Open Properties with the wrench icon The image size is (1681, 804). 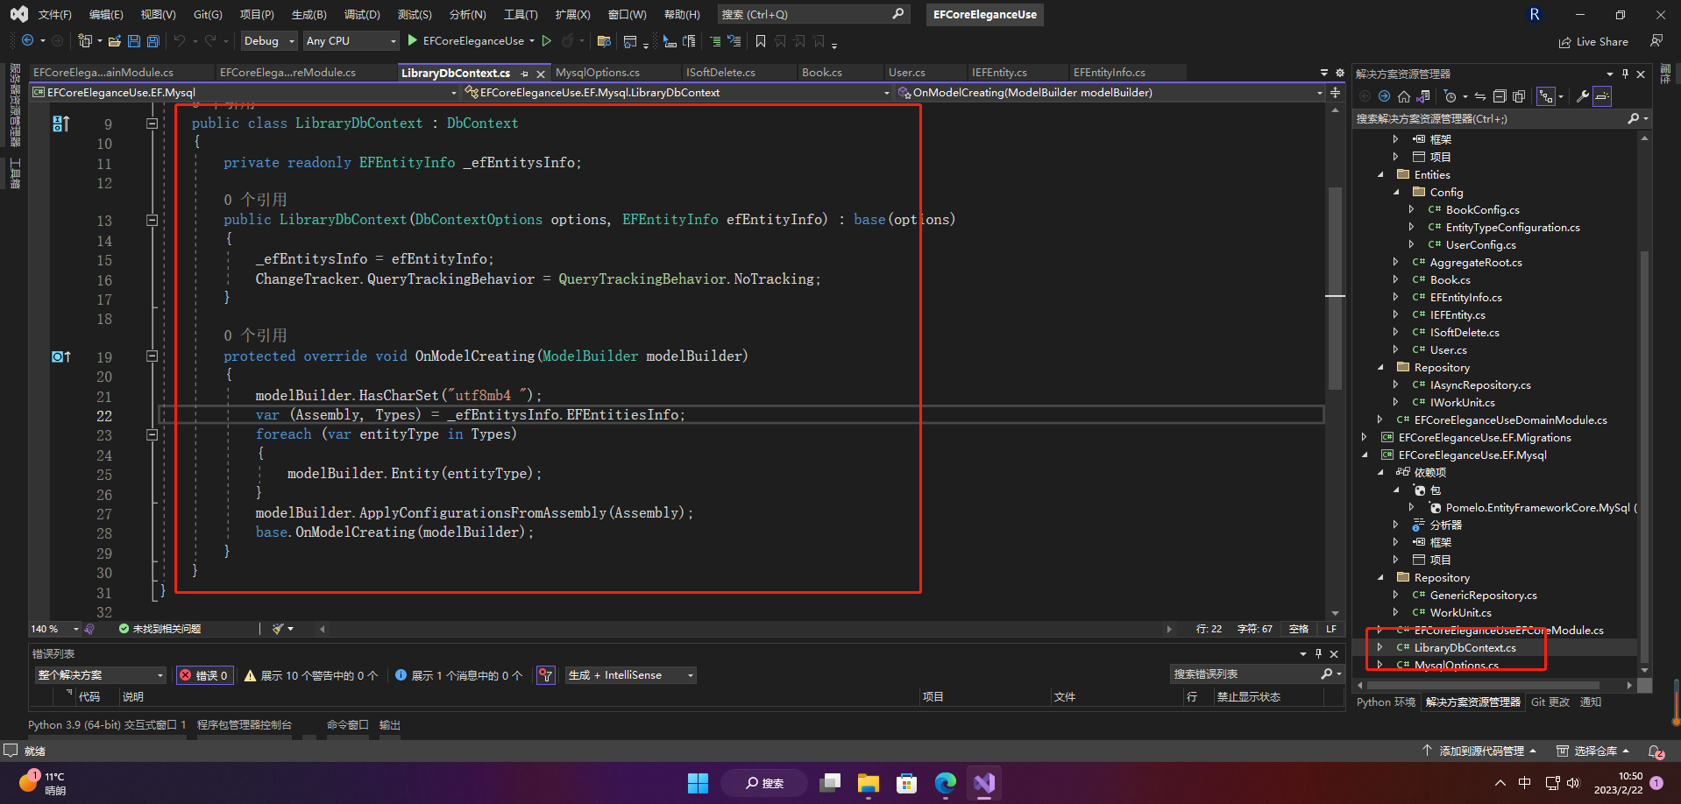tap(1583, 96)
